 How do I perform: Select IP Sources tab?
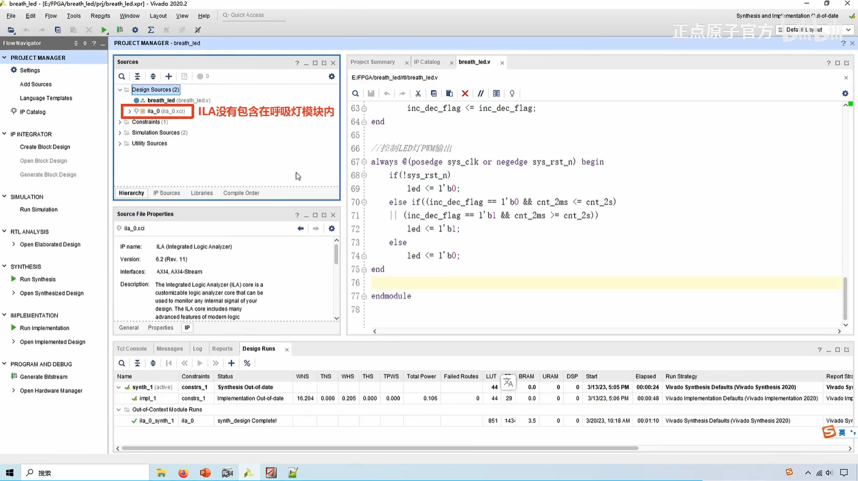click(166, 193)
